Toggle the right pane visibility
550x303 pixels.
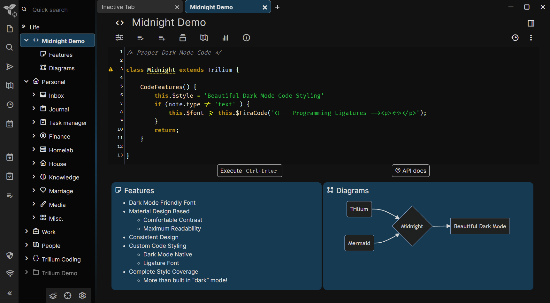pyautogui.click(x=531, y=23)
